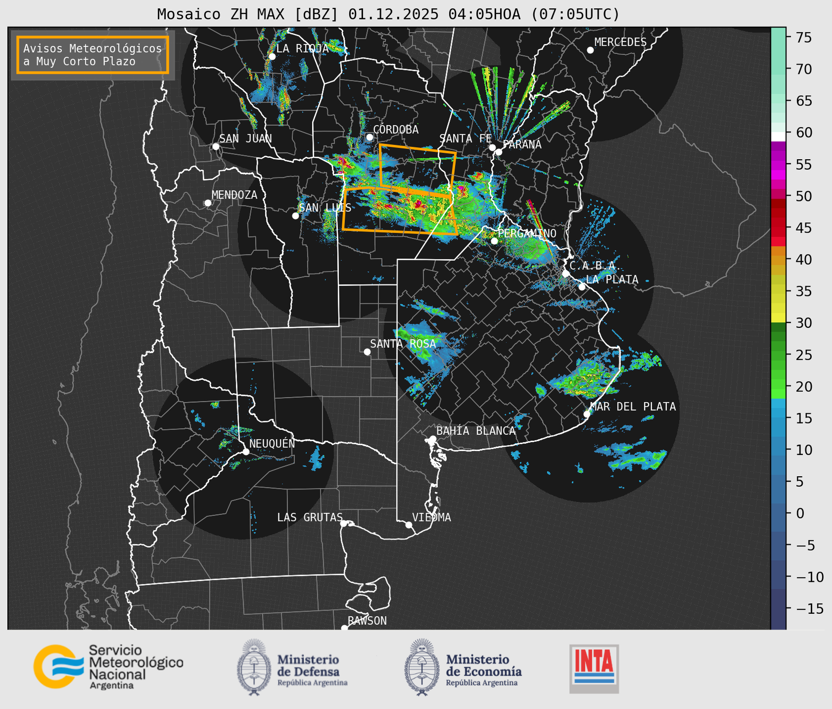Image resolution: width=832 pixels, height=709 pixels.
Task: Click the Santa Fe city marker dot
Action: 492,147
